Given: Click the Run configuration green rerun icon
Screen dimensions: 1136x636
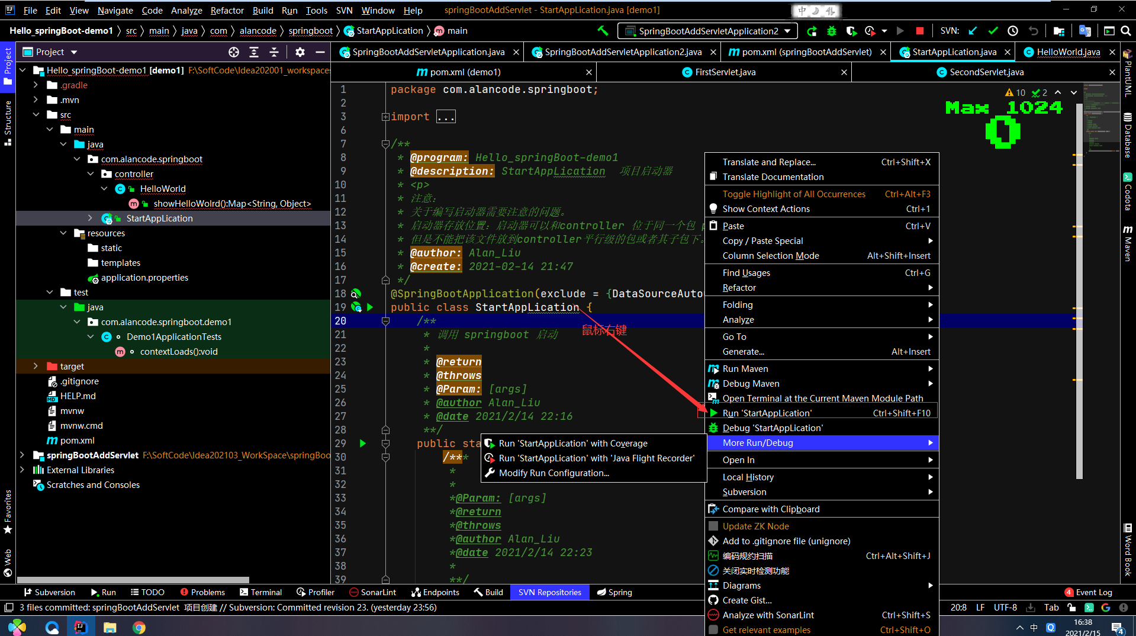Looking at the screenshot, I should tap(812, 31).
